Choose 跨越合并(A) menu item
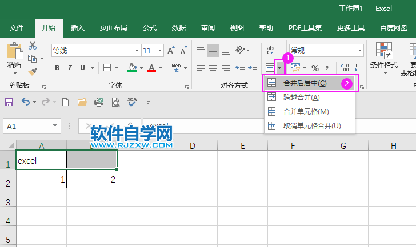 (x=310, y=98)
